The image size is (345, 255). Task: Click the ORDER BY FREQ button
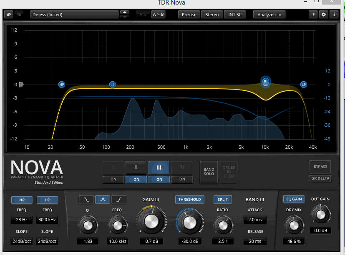point(229,172)
